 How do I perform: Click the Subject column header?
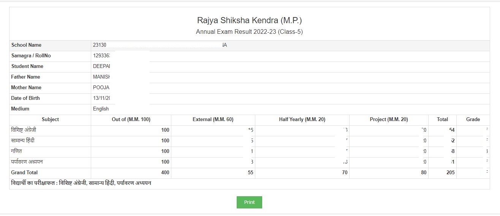coord(50,120)
